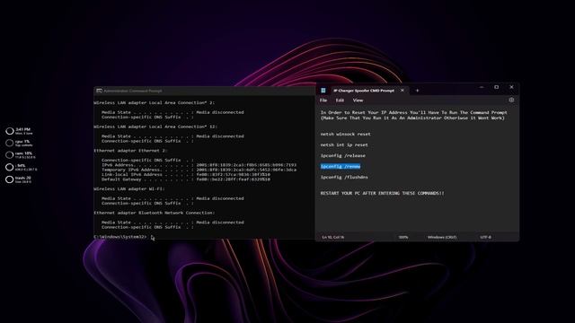The width and height of the screenshot is (575, 323).
Task: Click the UTF-8 encoding indicator
Action: click(x=485, y=237)
